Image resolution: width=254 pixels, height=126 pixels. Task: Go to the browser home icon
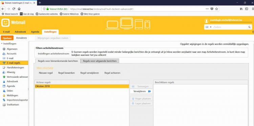pyautogui.click(x=19, y=9)
